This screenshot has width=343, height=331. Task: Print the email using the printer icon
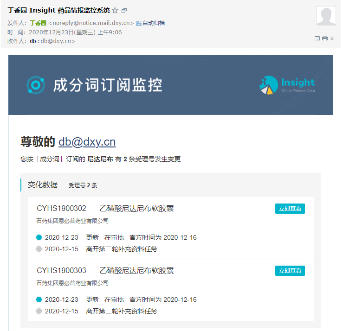point(325,38)
